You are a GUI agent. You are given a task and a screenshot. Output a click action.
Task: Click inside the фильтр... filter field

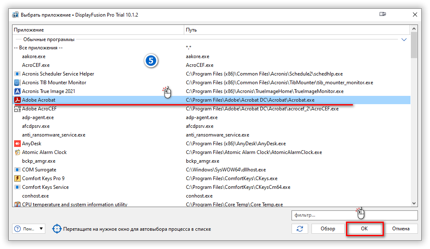coord(355,215)
